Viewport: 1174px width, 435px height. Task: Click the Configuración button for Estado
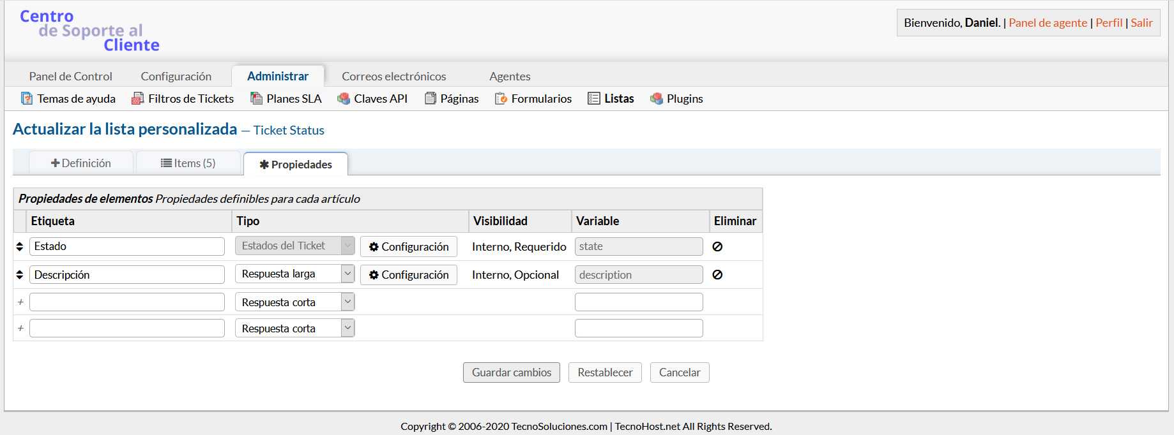409,247
